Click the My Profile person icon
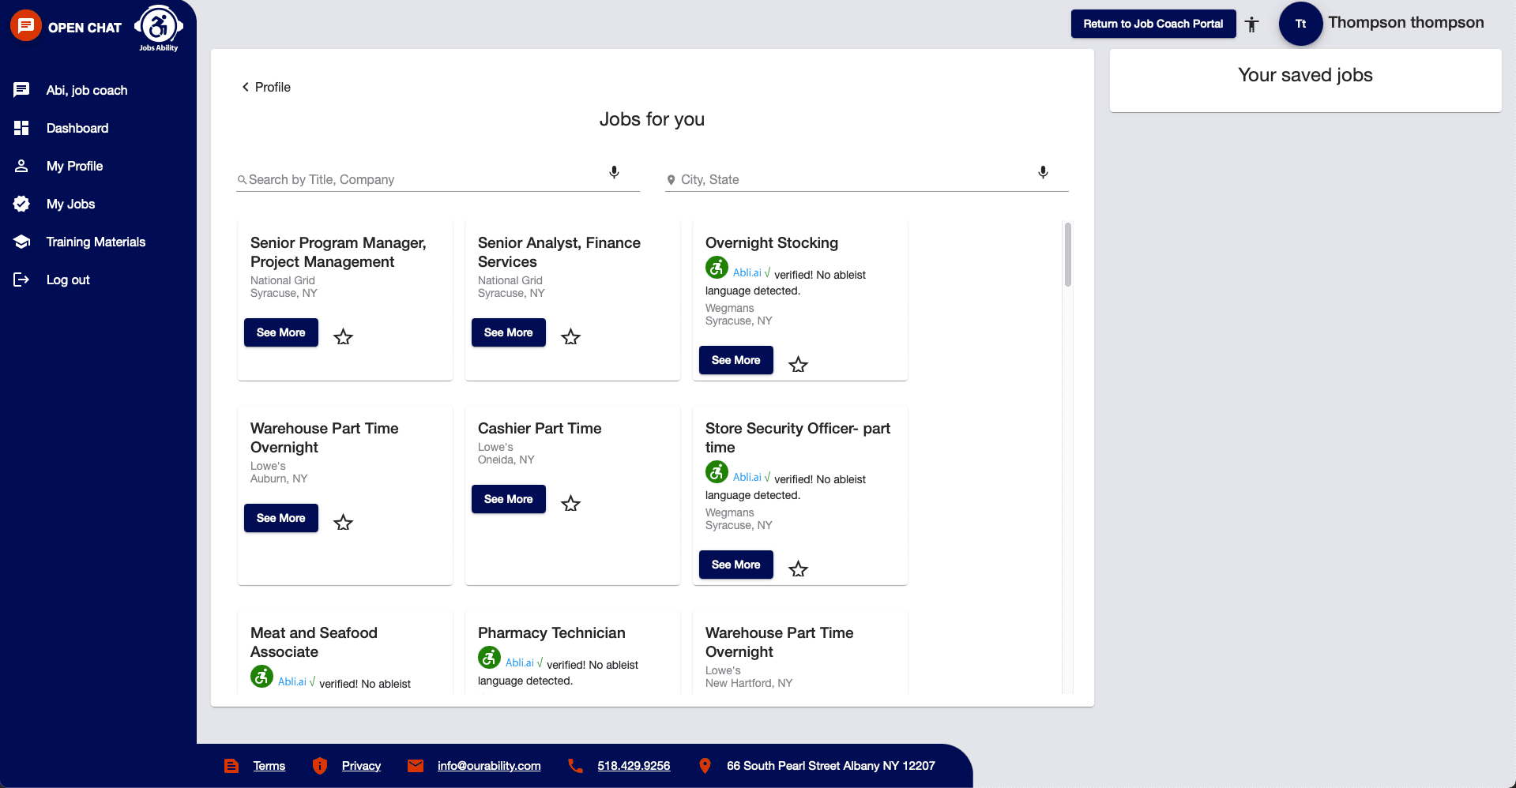This screenshot has height=788, width=1516. (x=21, y=166)
